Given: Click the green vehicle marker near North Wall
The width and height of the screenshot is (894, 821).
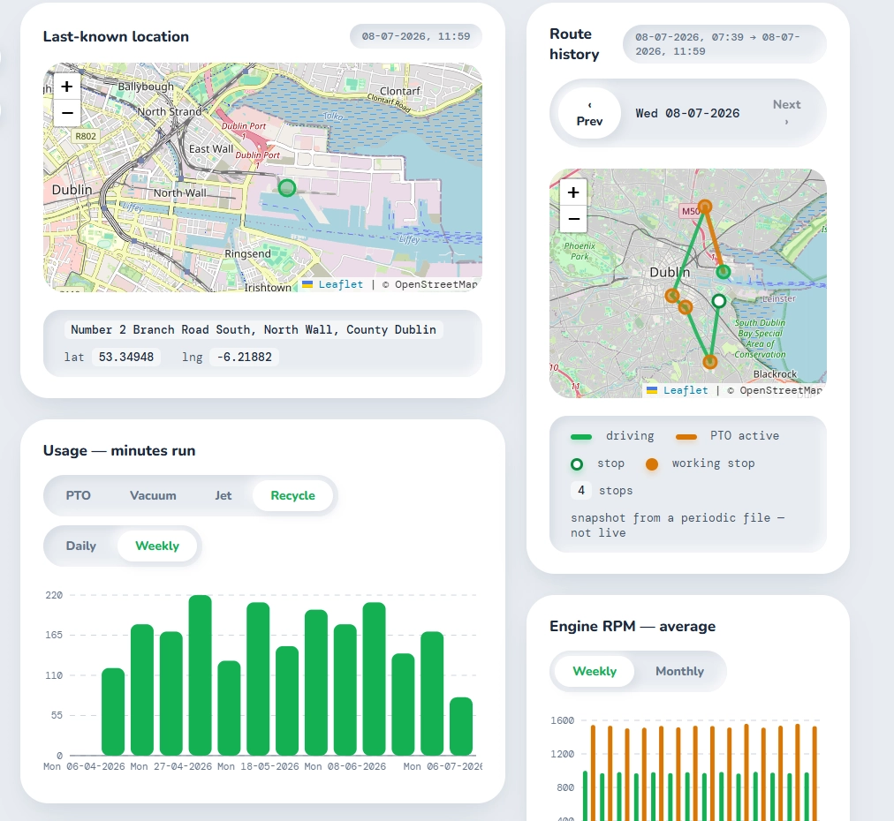Looking at the screenshot, I should point(287,187).
